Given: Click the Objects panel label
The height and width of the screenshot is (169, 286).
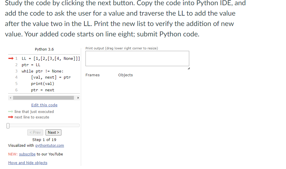Looking at the screenshot, I should click(125, 75).
